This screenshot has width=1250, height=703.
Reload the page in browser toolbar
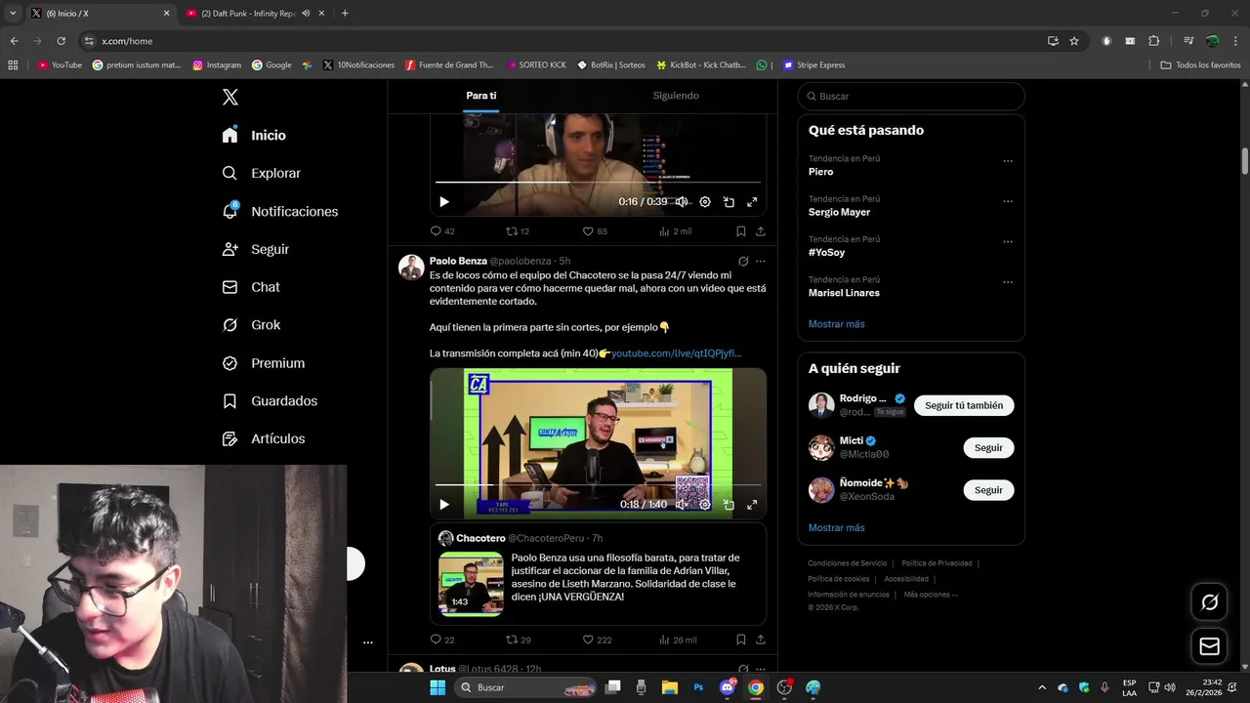tap(61, 41)
